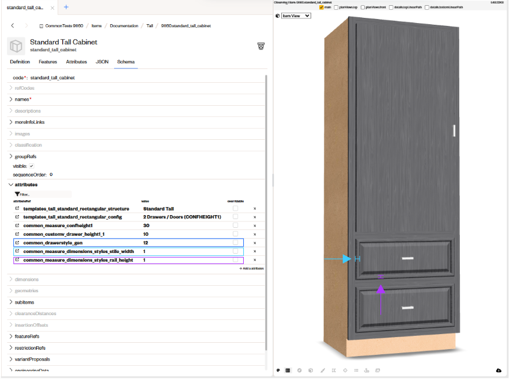510x379 pixels.
Task: Open new tab with the plus icon
Action: pos(66,7)
